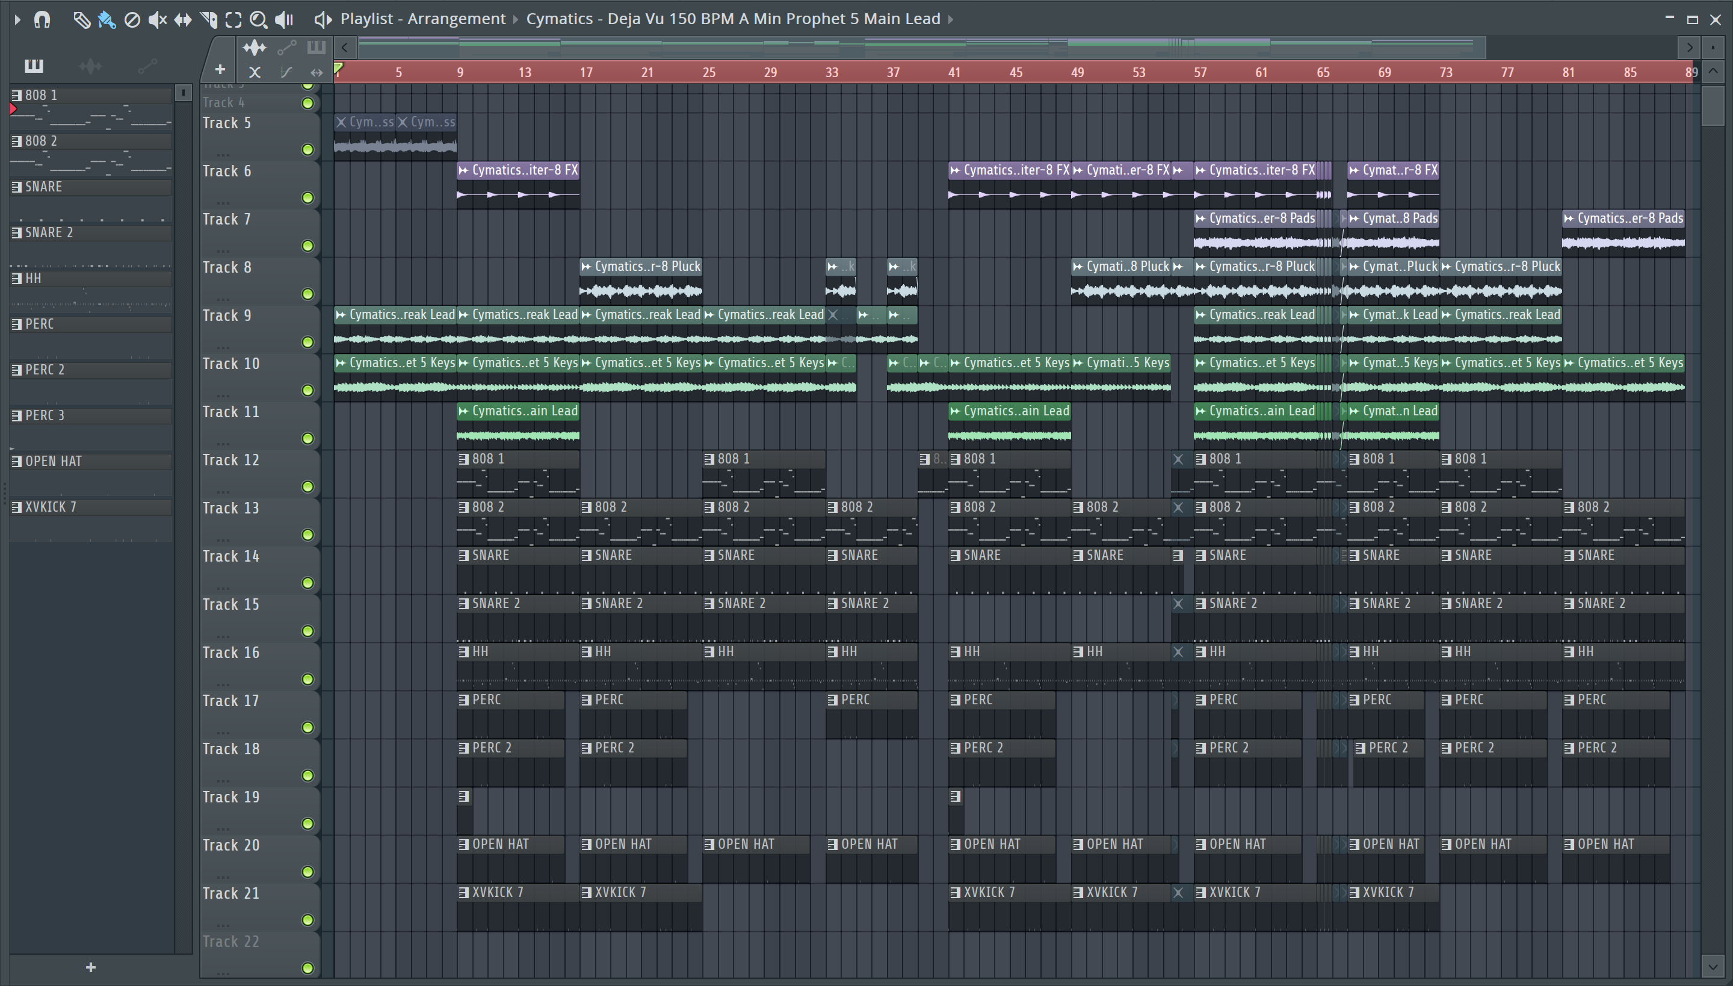
Task: Select the Paint brush tool
Action: click(107, 20)
